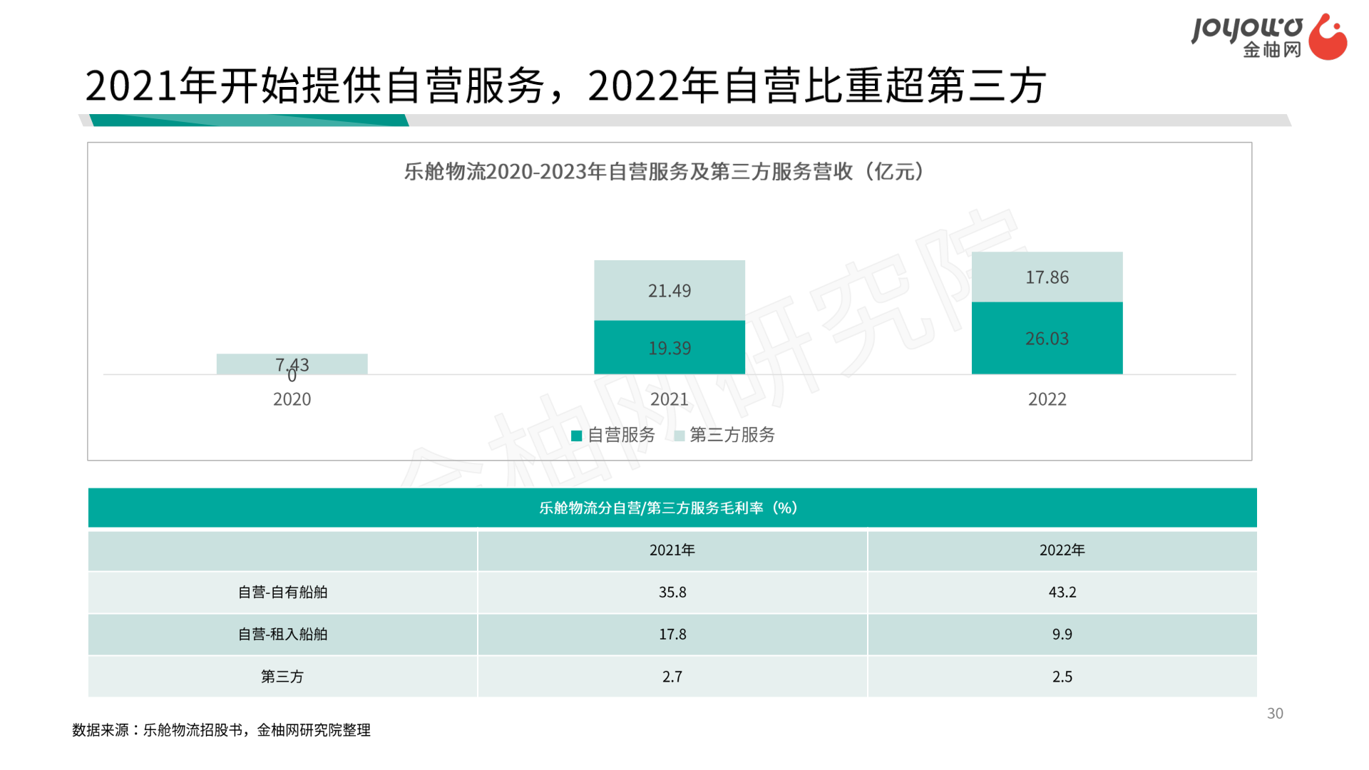This screenshot has height=770, width=1369.
Task: Click the page number 30
Action: click(1275, 714)
